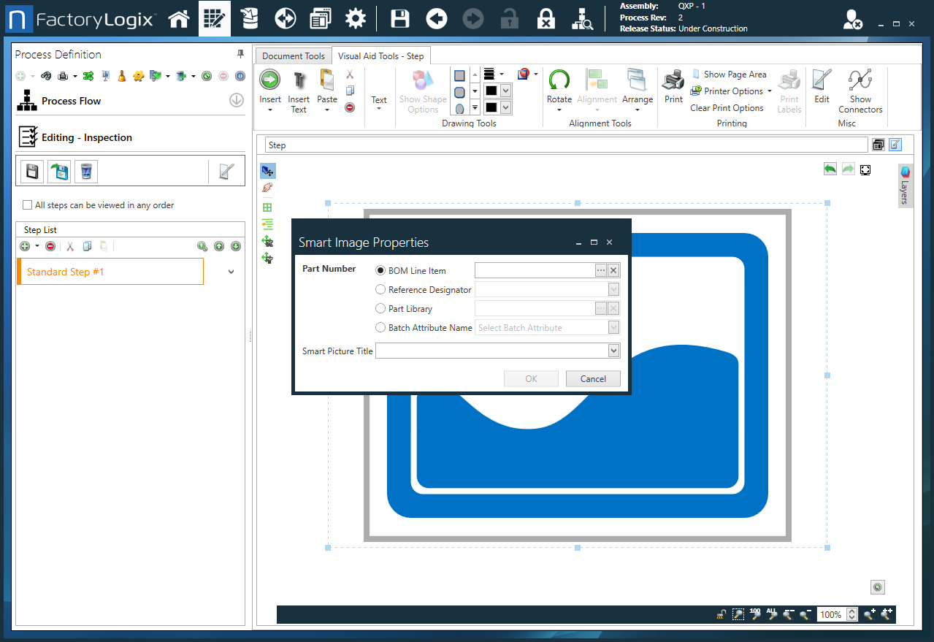Image resolution: width=934 pixels, height=642 pixels.
Task: Open the Arrange tool in Alignment Tools
Action: pos(637,90)
